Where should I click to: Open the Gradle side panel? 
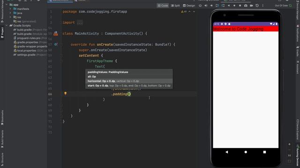pyautogui.click(x=298, y=51)
